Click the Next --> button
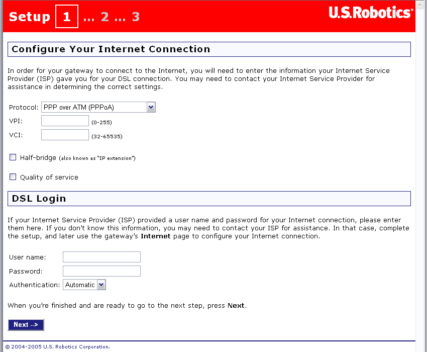 [26, 325]
